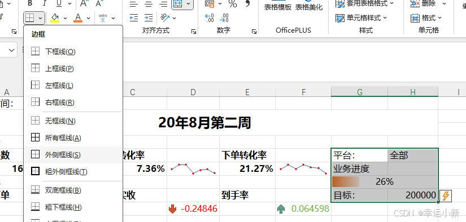Toggle Bold formatting

tap(30, 3)
